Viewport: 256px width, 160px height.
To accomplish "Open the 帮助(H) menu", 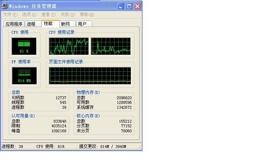I will (87, 15).
